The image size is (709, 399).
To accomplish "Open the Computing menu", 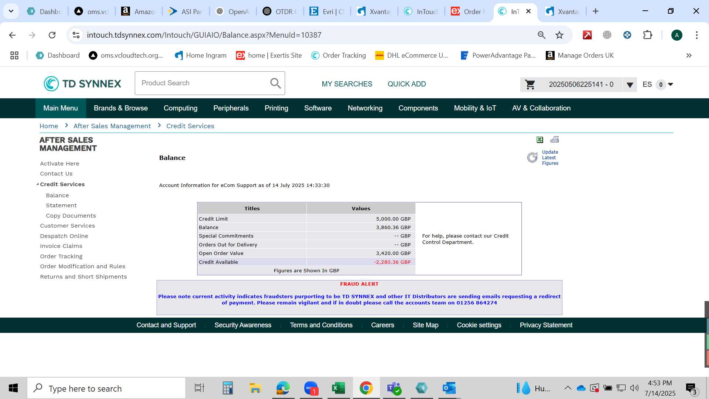I will point(181,108).
